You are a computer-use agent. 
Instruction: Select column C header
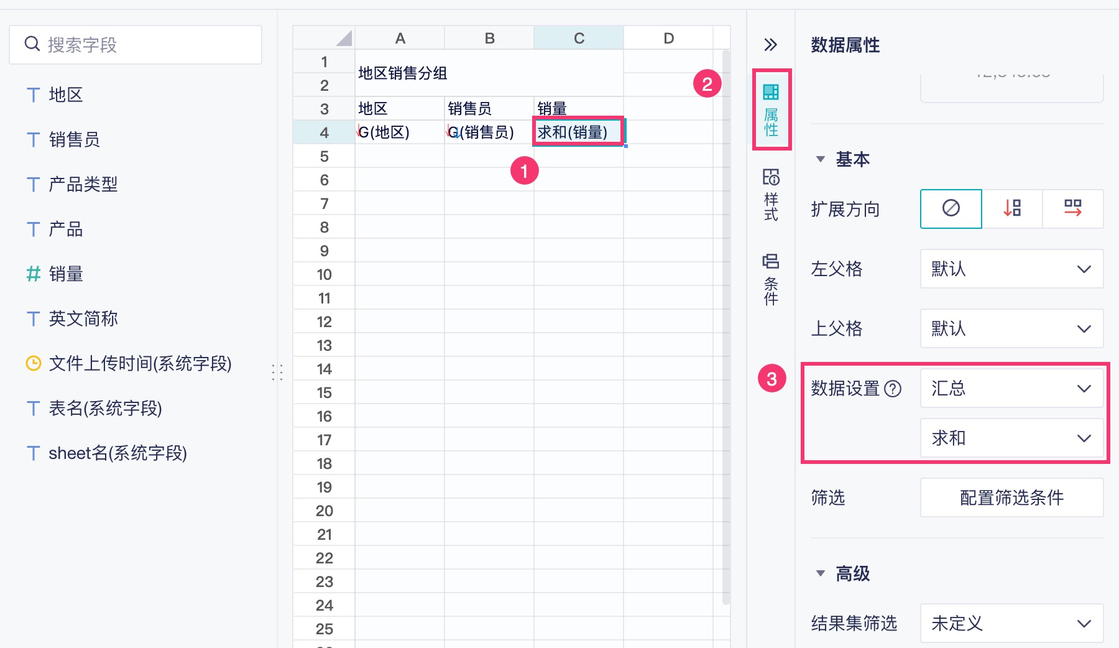(579, 38)
